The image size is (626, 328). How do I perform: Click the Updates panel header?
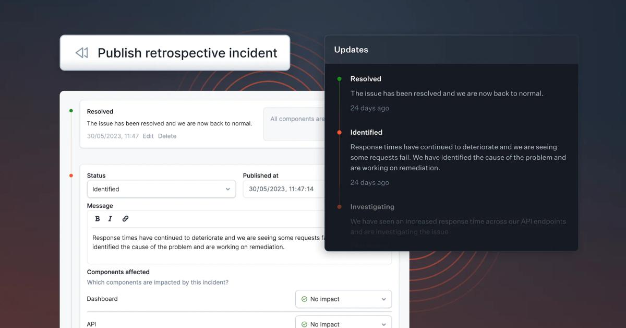click(351, 50)
